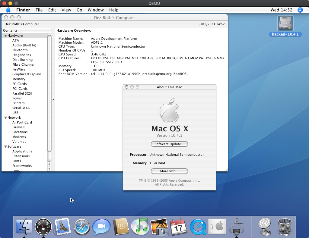Screen dimensions: 309x238
Task: Select Firewall under Network
Action: pyautogui.click(x=18, y=127)
